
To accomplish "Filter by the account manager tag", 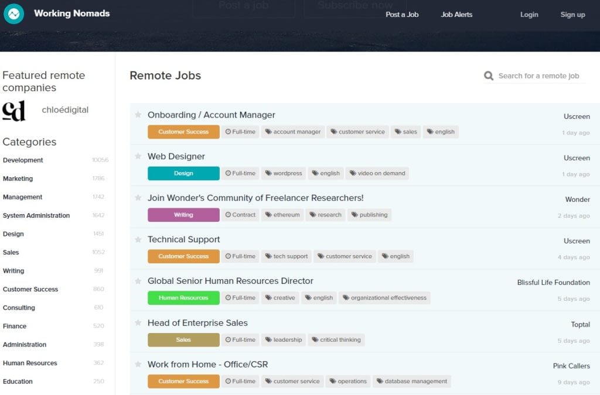I will (x=293, y=132).
